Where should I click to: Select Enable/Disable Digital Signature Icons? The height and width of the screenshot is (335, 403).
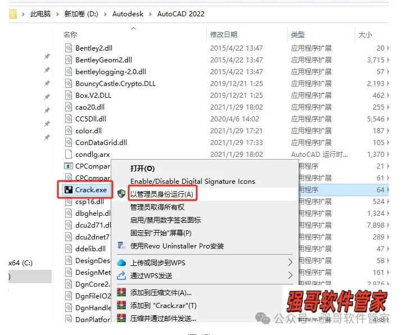pos(192,181)
